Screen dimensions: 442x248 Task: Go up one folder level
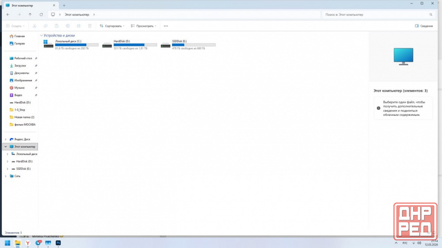30,15
